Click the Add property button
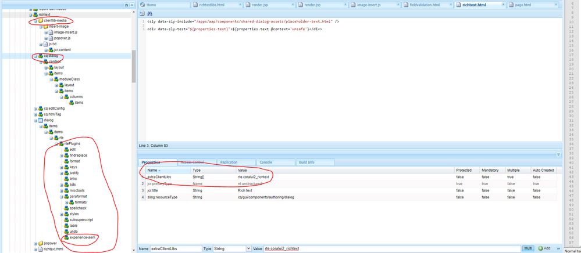The width and height of the screenshot is (581, 253). [545, 248]
